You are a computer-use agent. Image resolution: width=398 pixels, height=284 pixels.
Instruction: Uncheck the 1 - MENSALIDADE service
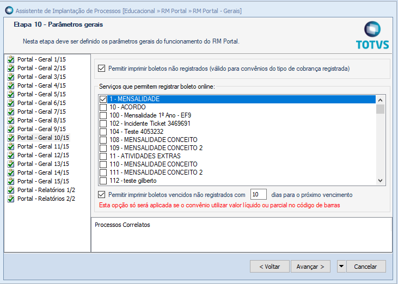(103, 99)
